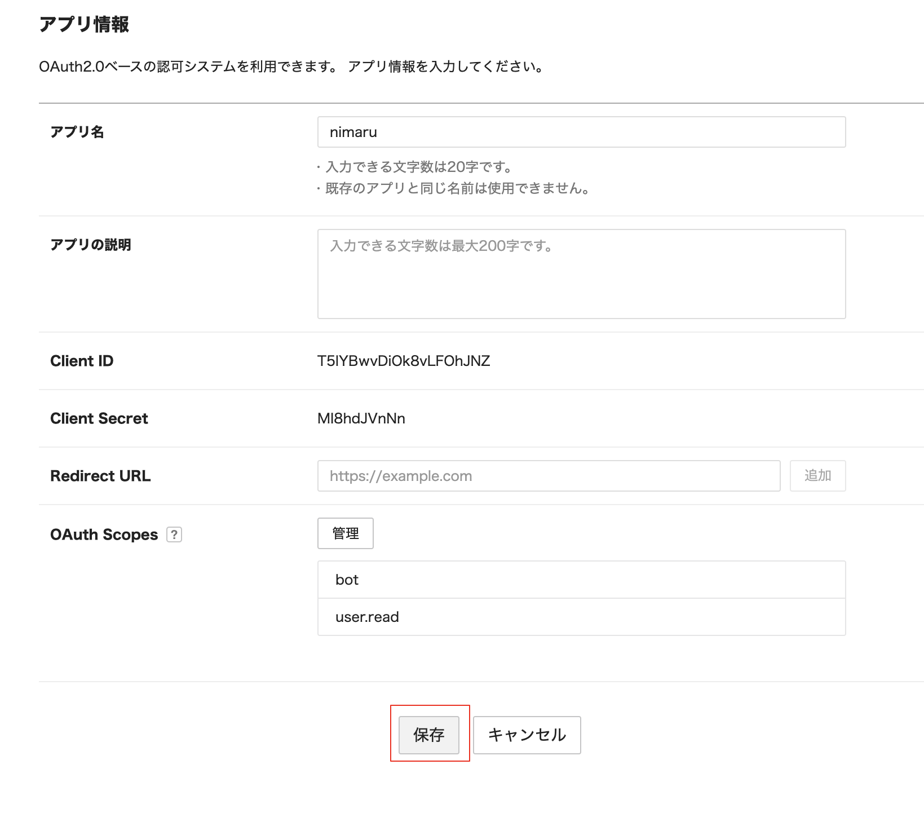
Task: Click the 20-character limit hint text
Action: pyautogui.click(x=417, y=167)
